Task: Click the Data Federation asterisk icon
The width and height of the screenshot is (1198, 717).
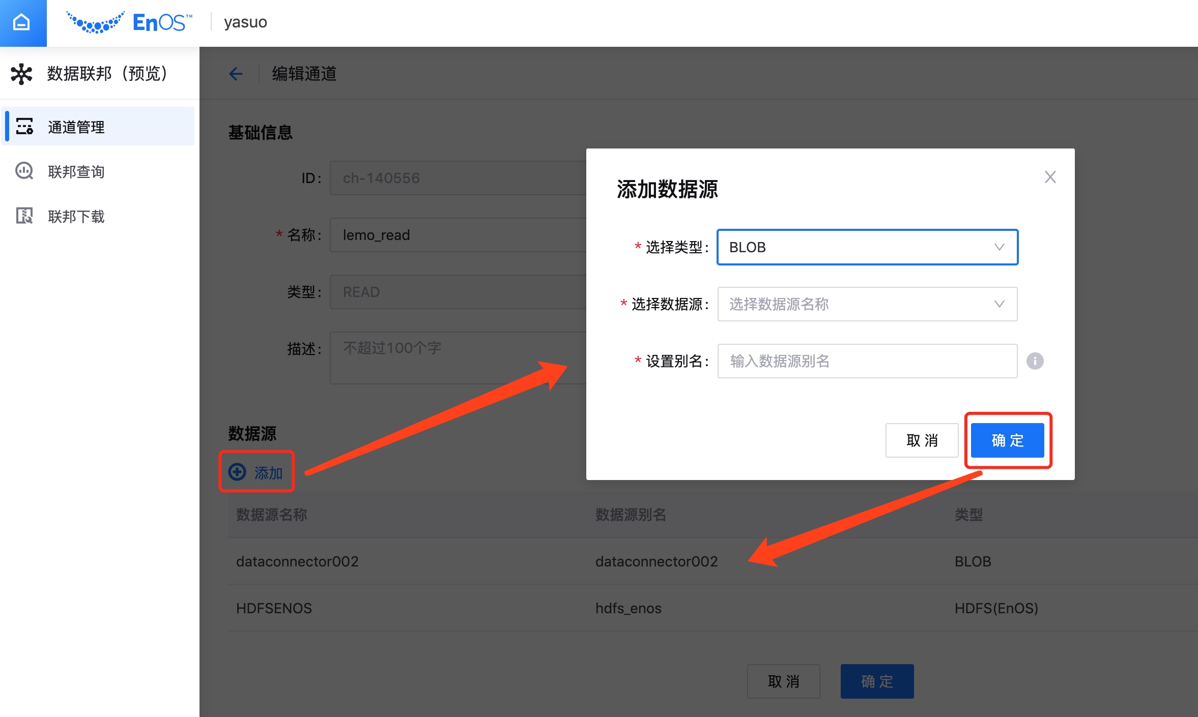Action: point(21,74)
